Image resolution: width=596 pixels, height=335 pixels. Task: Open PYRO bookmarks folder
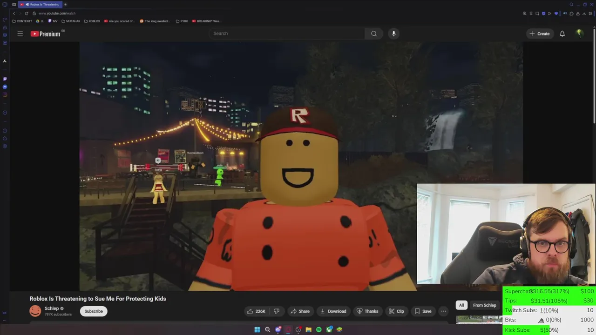[x=182, y=21]
